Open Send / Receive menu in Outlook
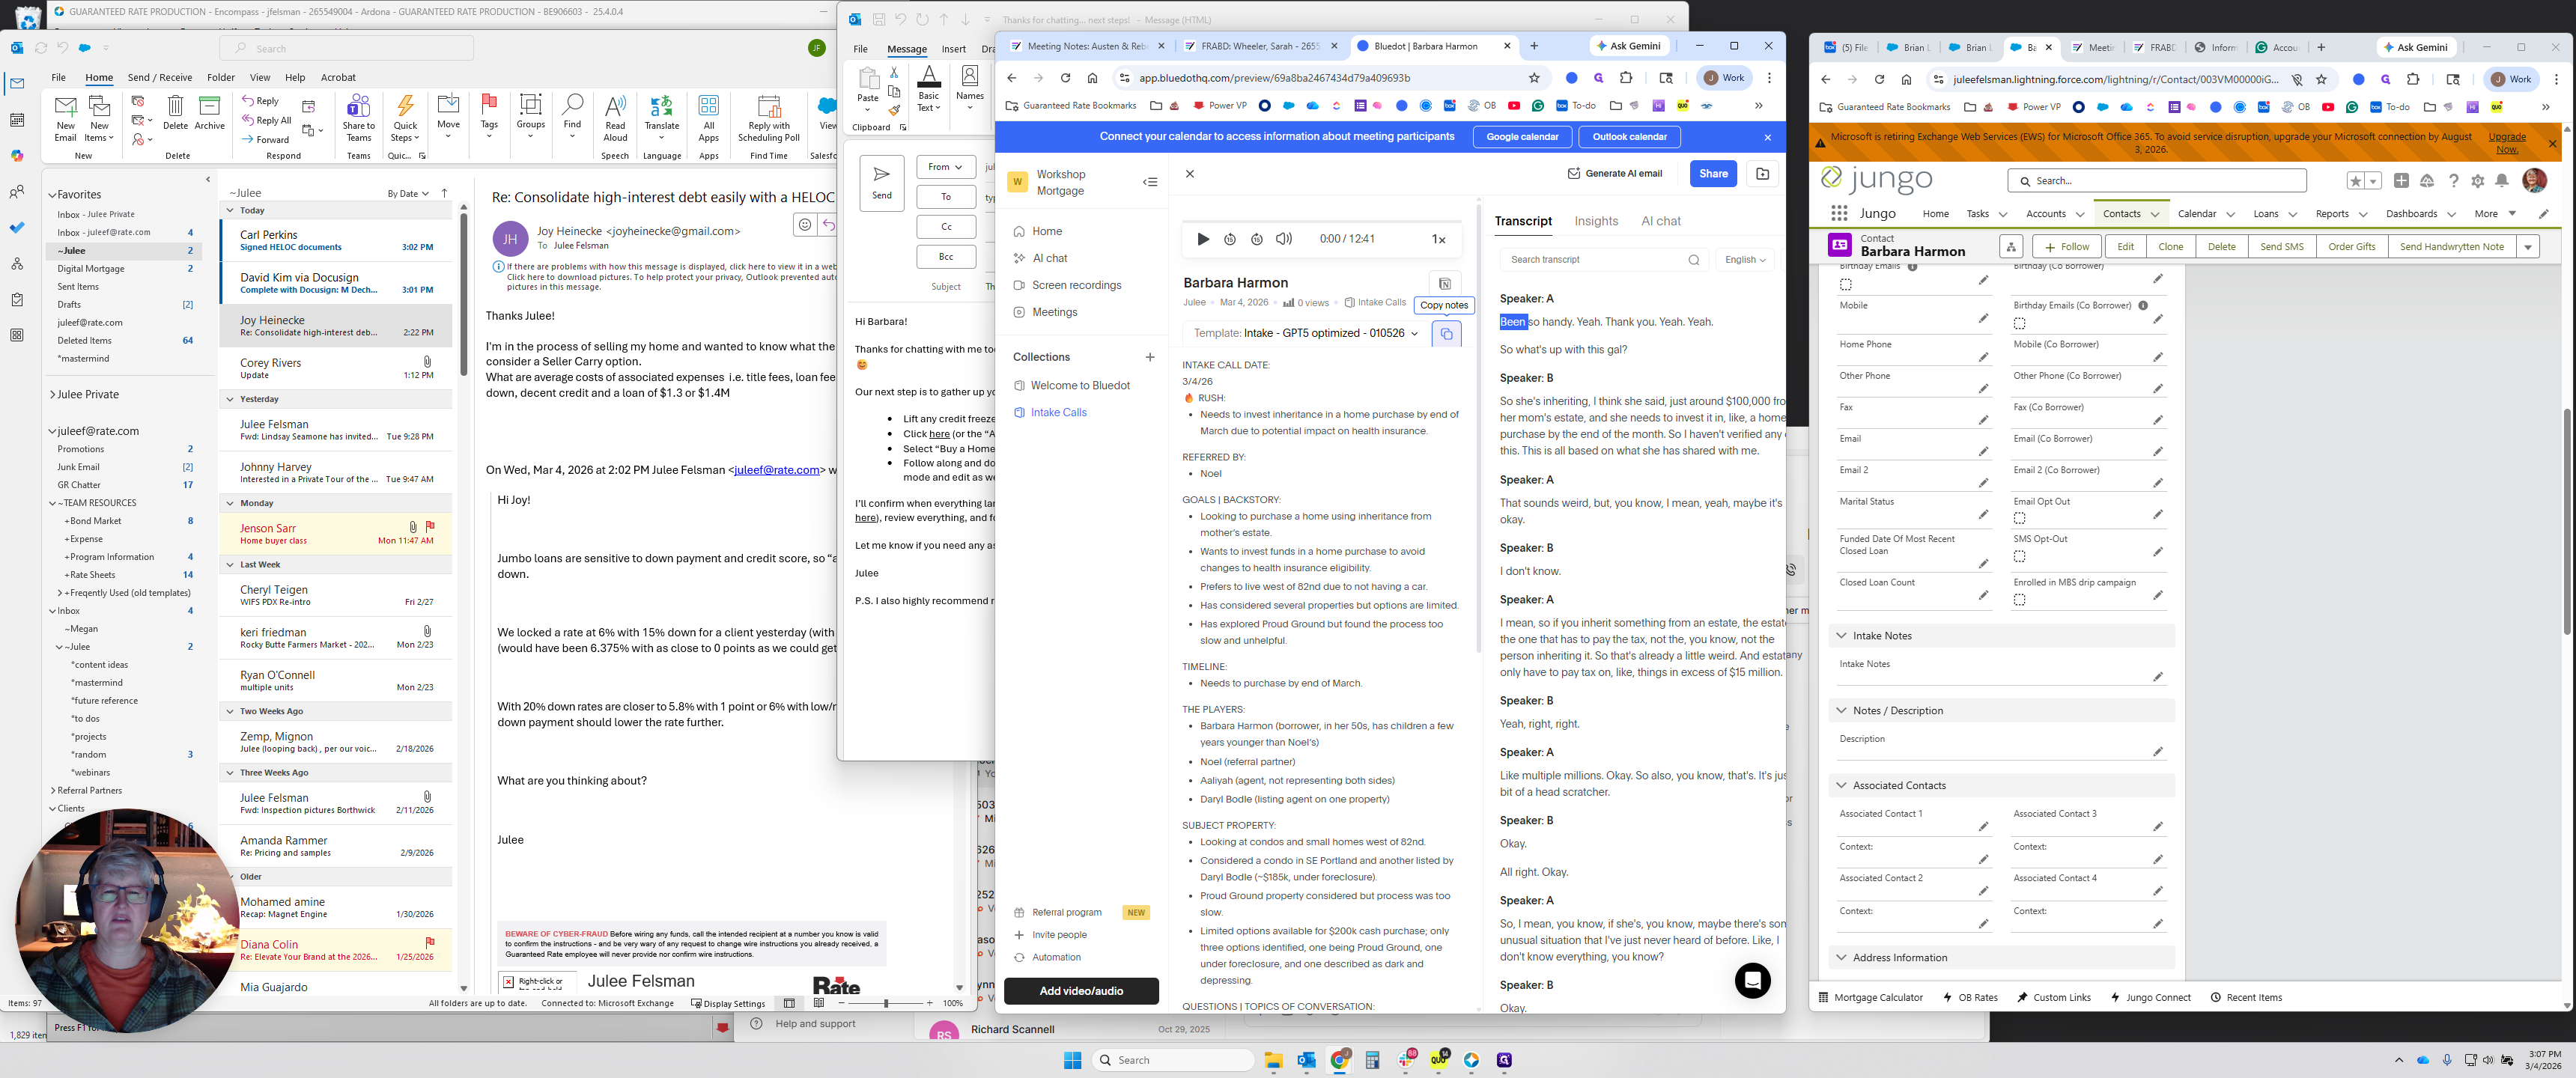Image resolution: width=2576 pixels, height=1078 pixels. point(159,77)
